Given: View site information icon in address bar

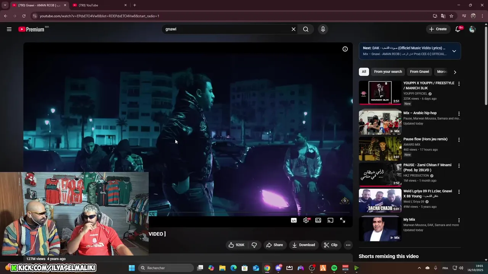Looking at the screenshot, I should click(35, 16).
